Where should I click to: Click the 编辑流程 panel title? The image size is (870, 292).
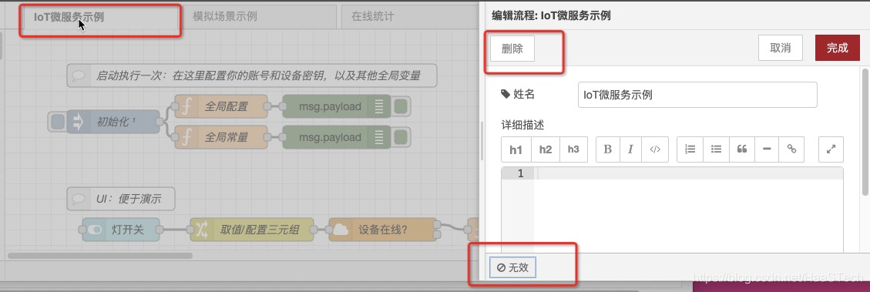coord(551,15)
